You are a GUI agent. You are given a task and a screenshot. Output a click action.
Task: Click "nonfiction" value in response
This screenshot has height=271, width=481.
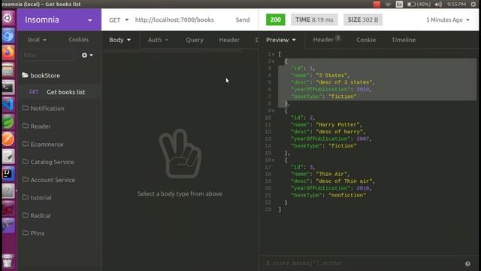(x=347, y=196)
